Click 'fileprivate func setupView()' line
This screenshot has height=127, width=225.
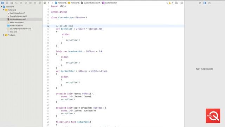73,122
